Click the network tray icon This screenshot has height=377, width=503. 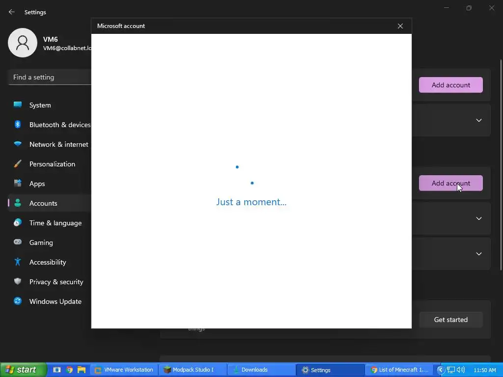tap(451, 370)
